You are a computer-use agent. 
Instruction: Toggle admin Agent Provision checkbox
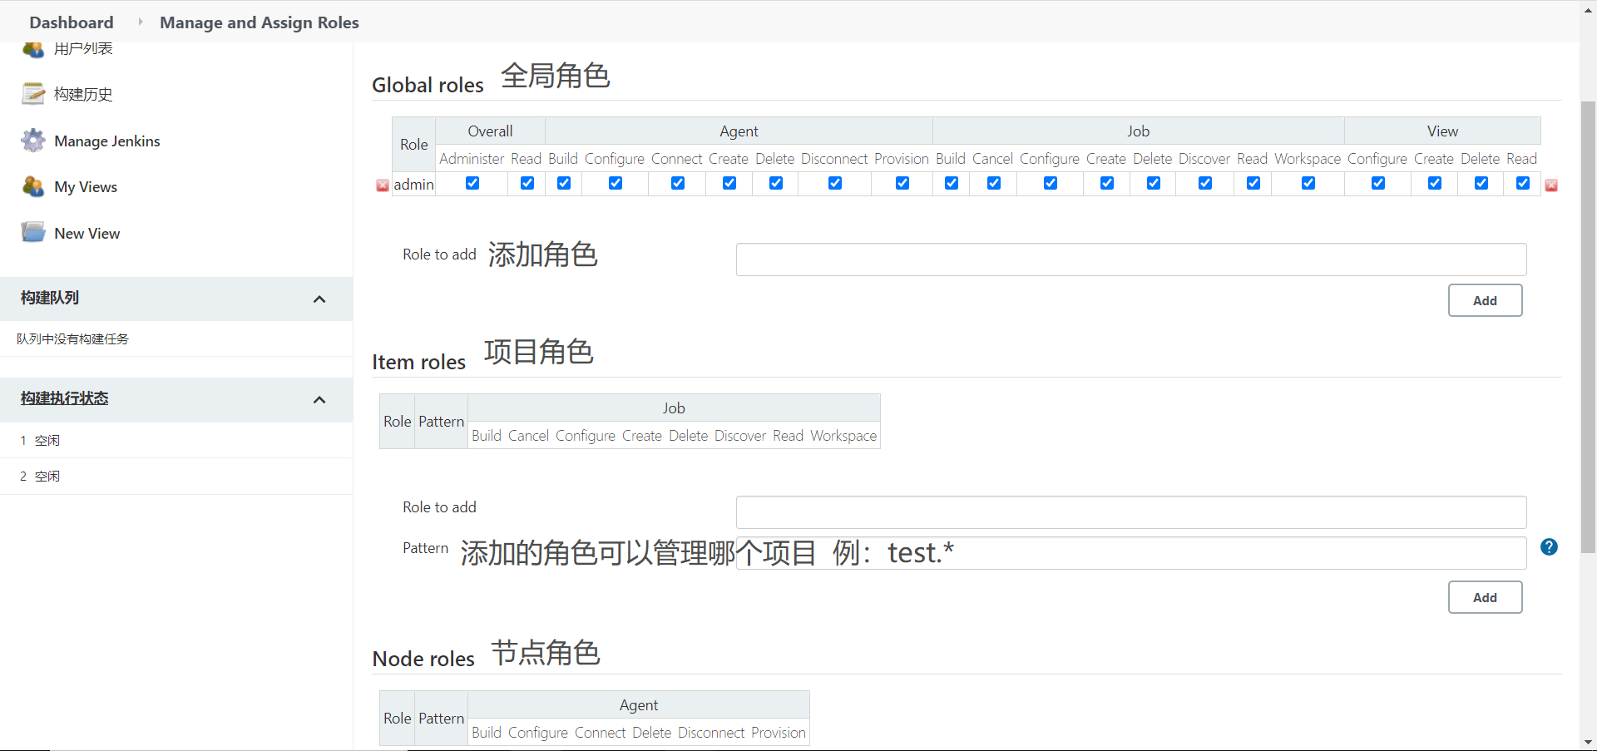tap(902, 183)
